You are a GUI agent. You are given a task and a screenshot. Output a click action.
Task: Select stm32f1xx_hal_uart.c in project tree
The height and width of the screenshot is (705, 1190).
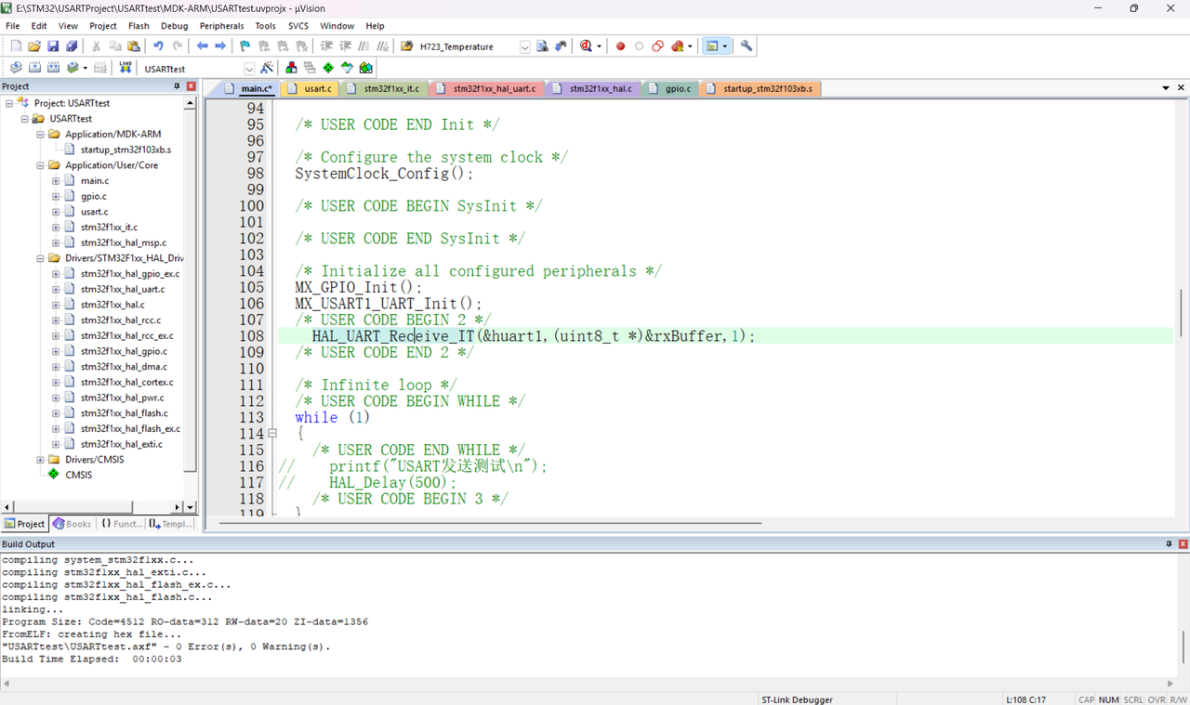122,289
